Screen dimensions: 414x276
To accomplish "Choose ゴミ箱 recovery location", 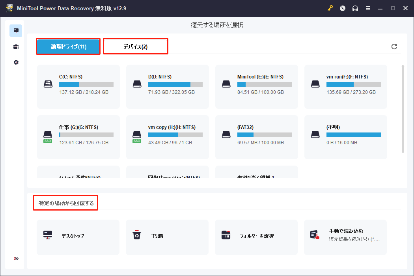I will (167, 237).
